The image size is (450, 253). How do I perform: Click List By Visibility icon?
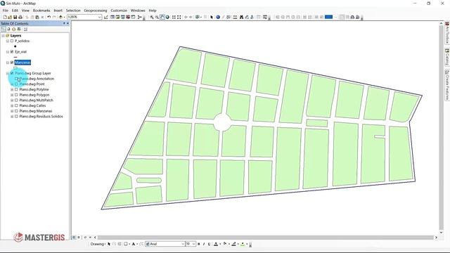(x=13, y=30)
